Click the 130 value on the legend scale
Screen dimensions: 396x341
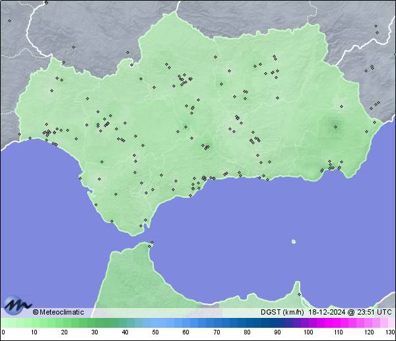[x=390, y=332]
